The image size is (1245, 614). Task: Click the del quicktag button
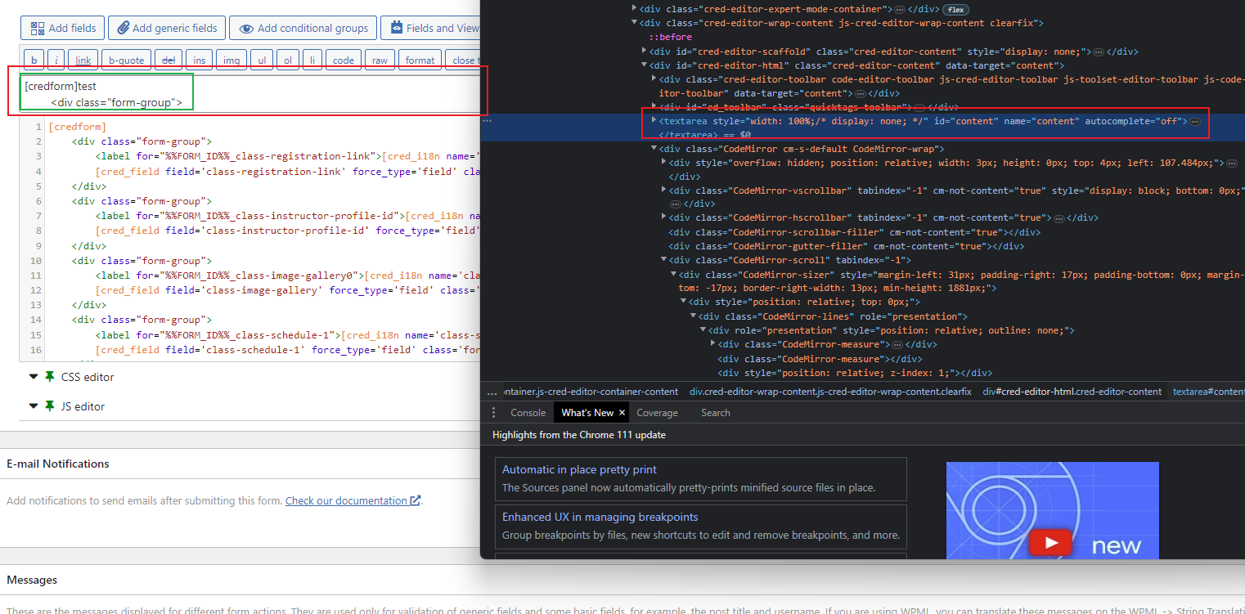pyautogui.click(x=169, y=61)
